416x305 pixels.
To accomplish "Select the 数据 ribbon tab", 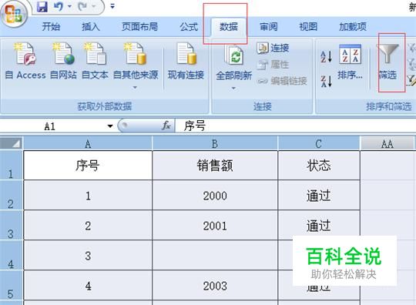I will coord(229,27).
